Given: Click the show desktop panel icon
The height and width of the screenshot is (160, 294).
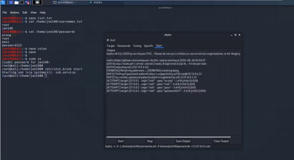Looking at the screenshot, I should (11, 2).
